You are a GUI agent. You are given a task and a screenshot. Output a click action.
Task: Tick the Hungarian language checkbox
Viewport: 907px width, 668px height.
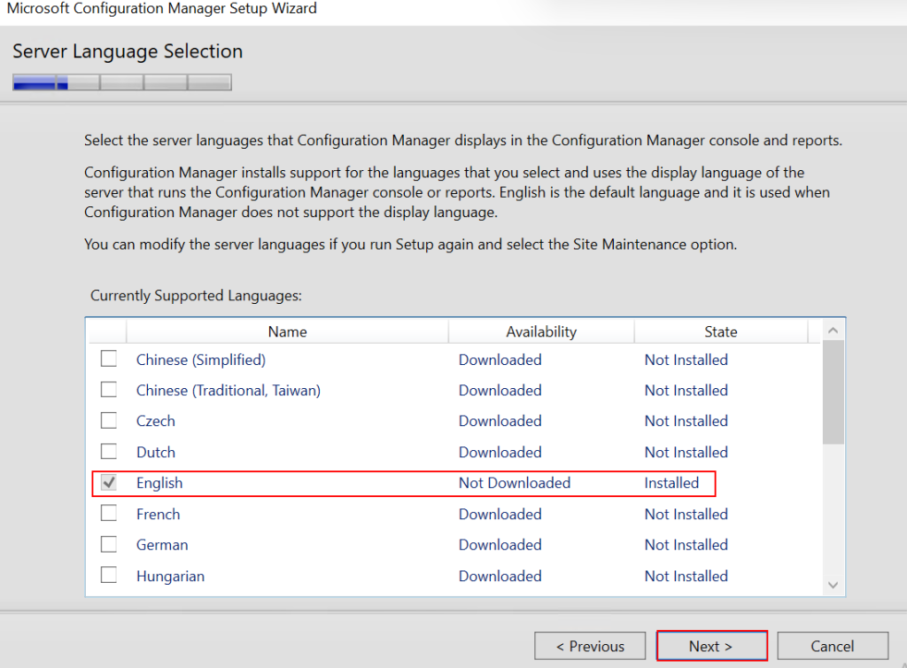(108, 576)
